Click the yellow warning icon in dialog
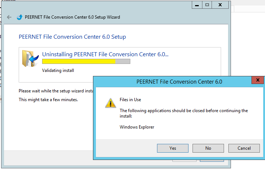This screenshot has height=172, width=265. pyautogui.click(x=111, y=103)
